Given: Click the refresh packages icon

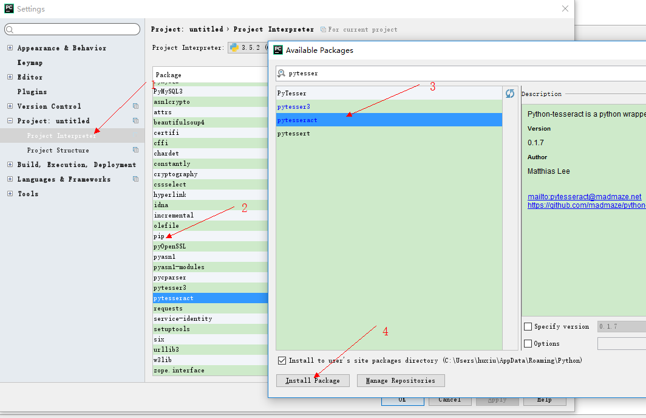Looking at the screenshot, I should pyautogui.click(x=509, y=94).
